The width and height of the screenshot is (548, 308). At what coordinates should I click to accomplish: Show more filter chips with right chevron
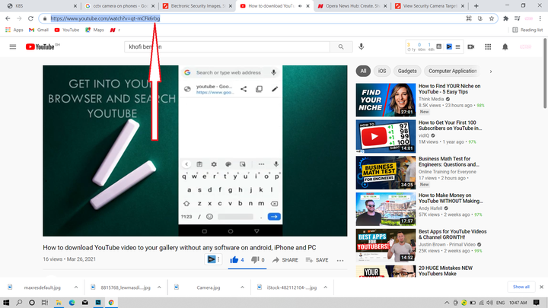491,71
